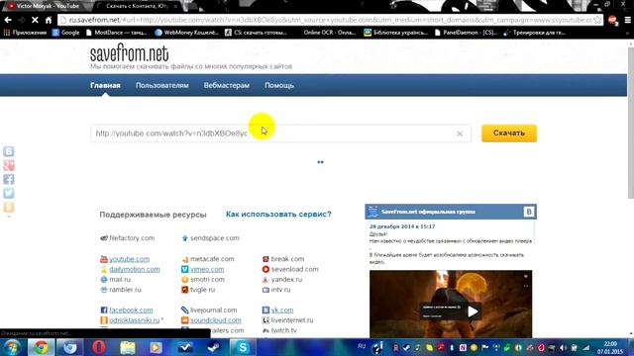
Task: Open the Вебмастерам navigation tab
Action: [x=227, y=85]
